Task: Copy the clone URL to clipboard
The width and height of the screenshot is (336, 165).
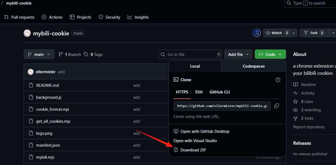Action: click(277, 106)
